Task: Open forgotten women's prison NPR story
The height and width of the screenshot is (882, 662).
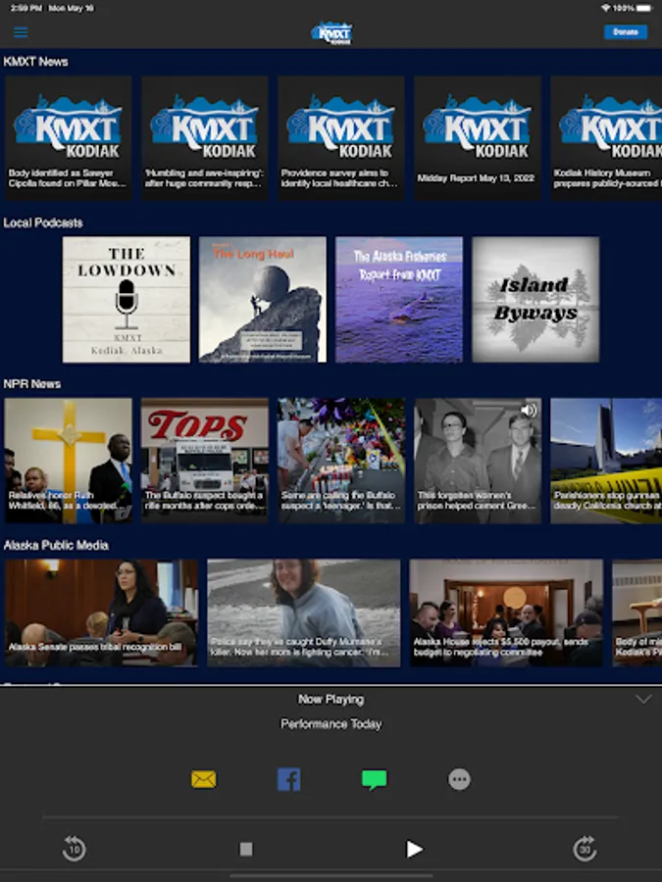Action: pos(478,461)
